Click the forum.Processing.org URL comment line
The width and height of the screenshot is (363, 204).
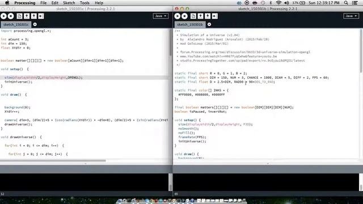tap(245, 52)
